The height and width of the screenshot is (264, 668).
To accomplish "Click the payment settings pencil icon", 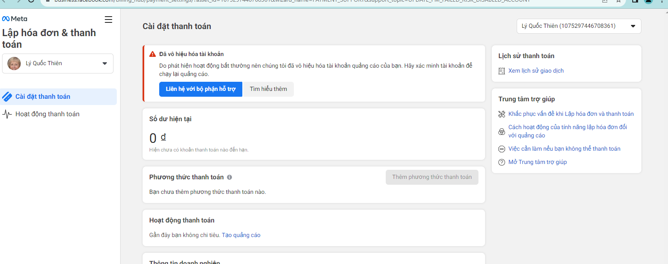I will [x=7, y=97].
